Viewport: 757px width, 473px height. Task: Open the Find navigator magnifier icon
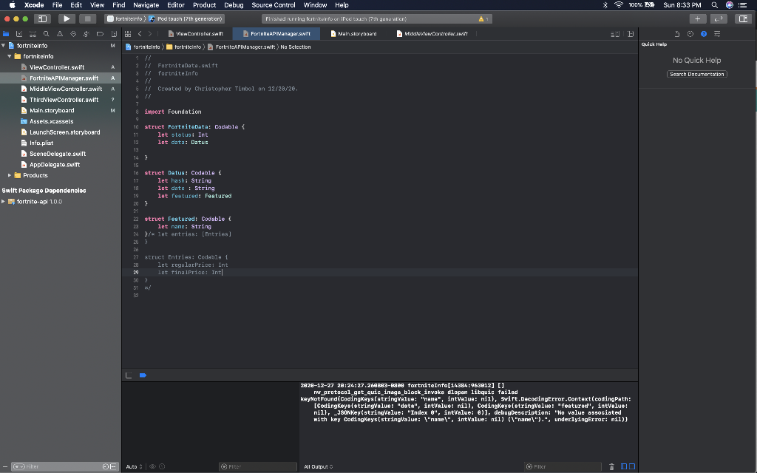click(47, 34)
